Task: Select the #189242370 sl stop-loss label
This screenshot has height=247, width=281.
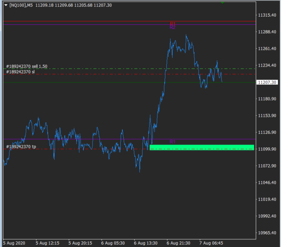Action: pos(20,72)
